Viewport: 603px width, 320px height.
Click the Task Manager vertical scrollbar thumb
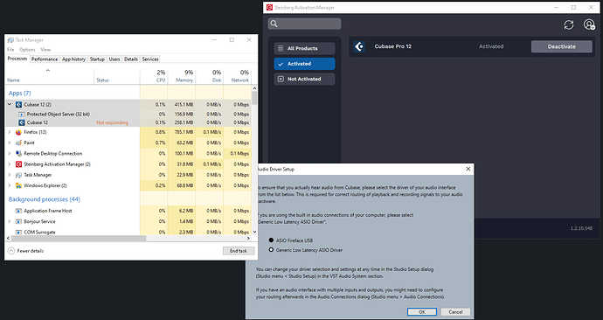pyautogui.click(x=254, y=98)
